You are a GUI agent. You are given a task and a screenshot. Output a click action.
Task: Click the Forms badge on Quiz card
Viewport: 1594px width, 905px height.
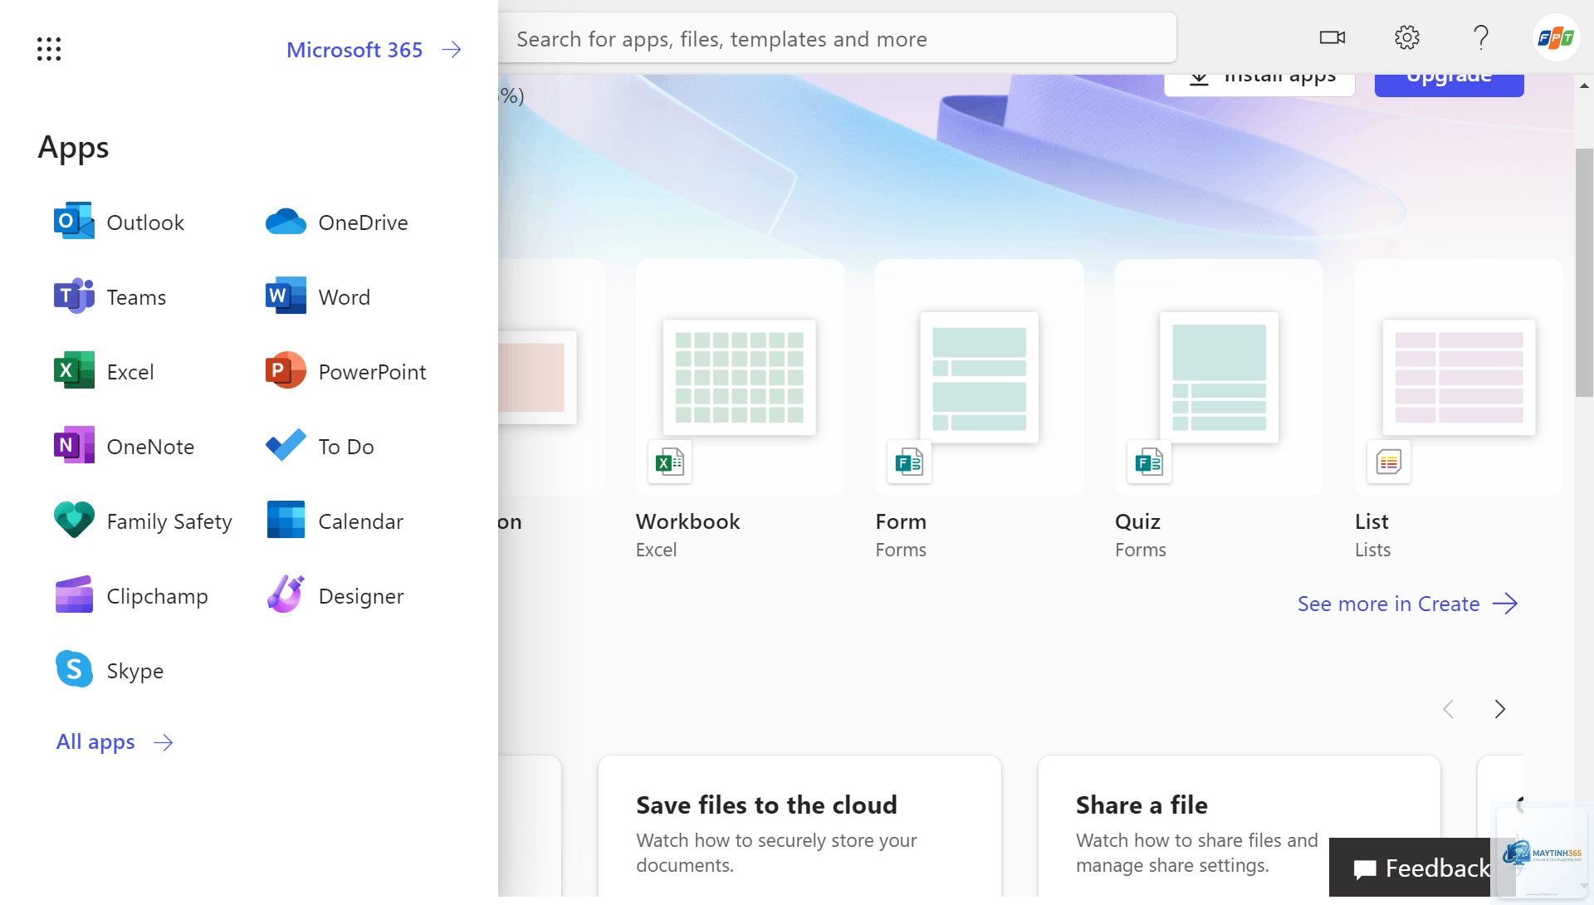(1149, 462)
